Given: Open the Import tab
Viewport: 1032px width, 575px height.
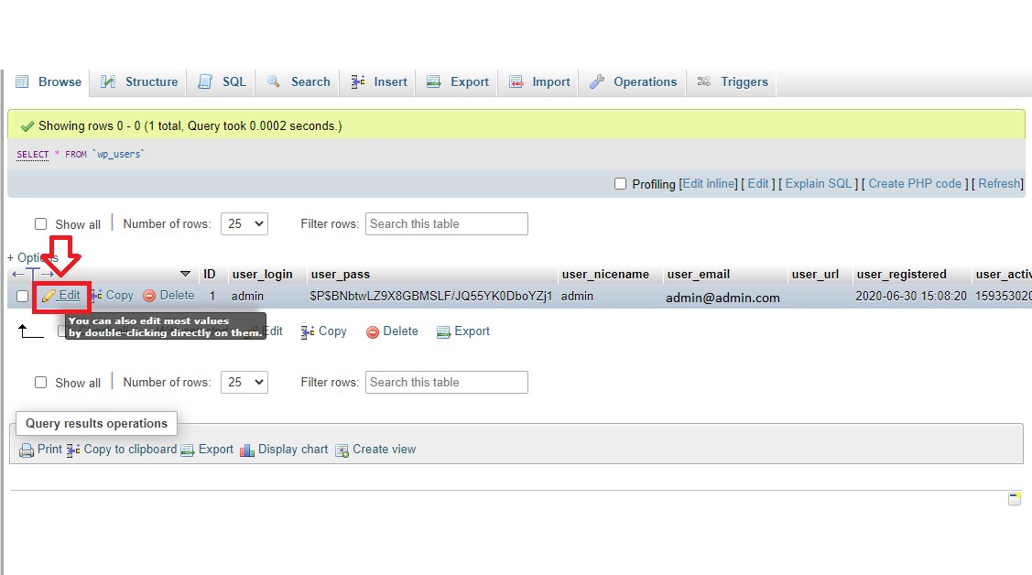Looking at the screenshot, I should coord(539,81).
